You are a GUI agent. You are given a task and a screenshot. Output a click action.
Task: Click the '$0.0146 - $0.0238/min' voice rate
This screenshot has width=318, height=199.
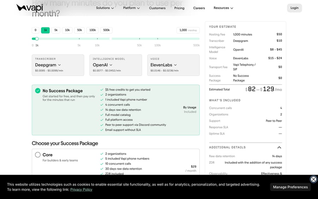(164, 71)
